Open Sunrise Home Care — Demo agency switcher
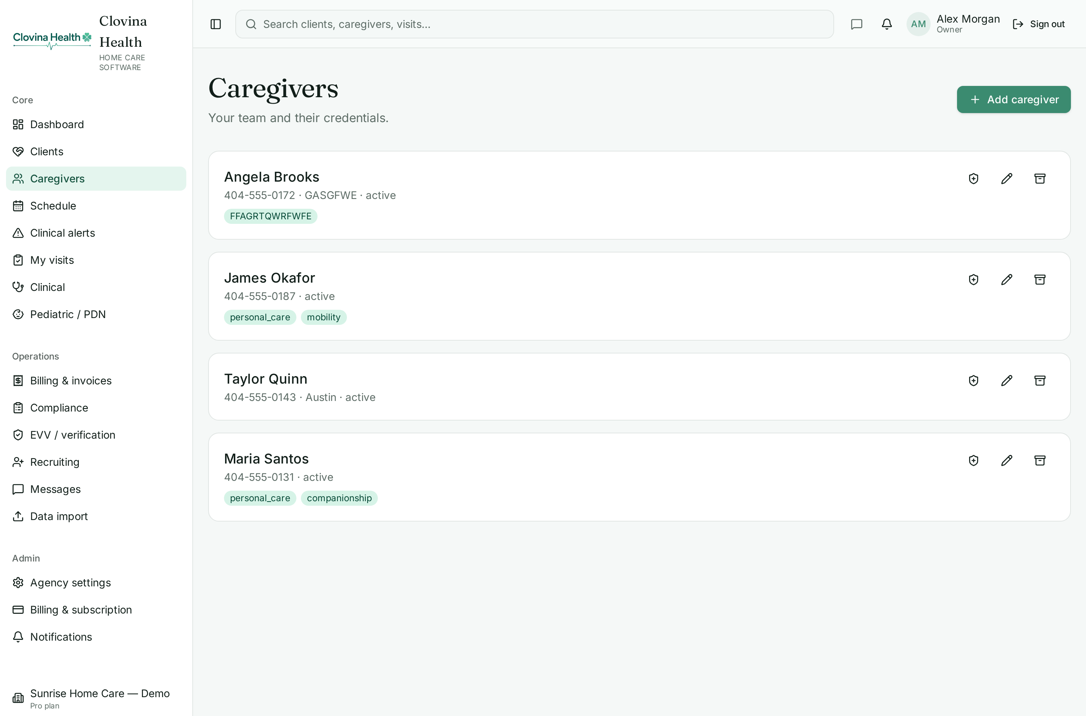This screenshot has width=1086, height=716. 96,698
